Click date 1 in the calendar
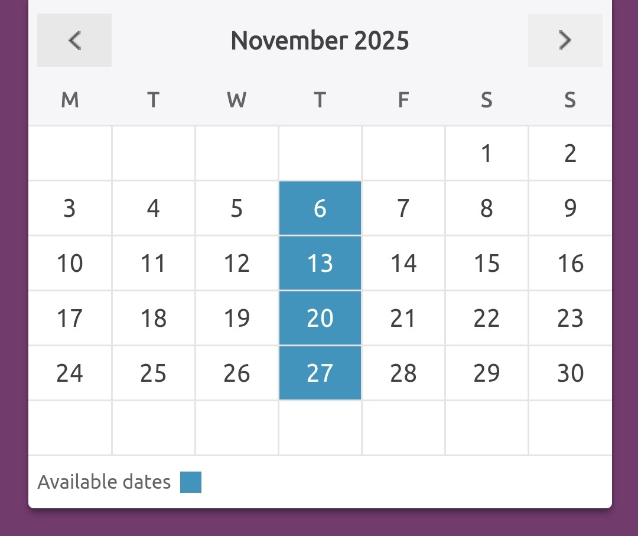The height and width of the screenshot is (536, 638). pyautogui.click(x=486, y=154)
